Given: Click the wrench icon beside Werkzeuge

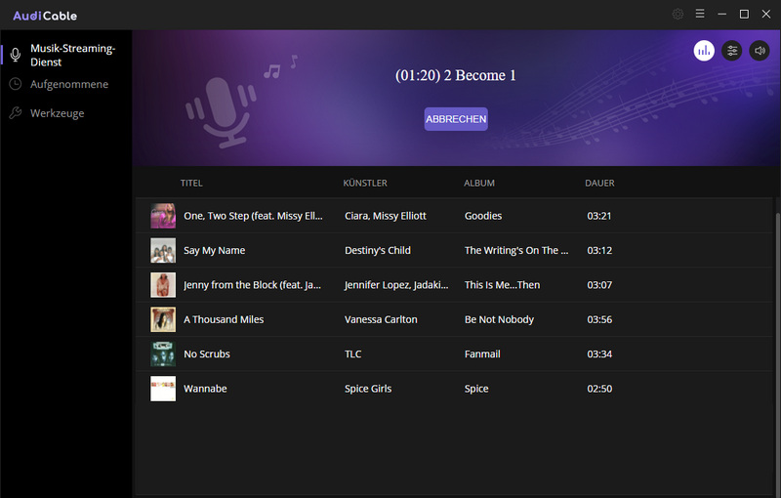Looking at the screenshot, I should [16, 113].
